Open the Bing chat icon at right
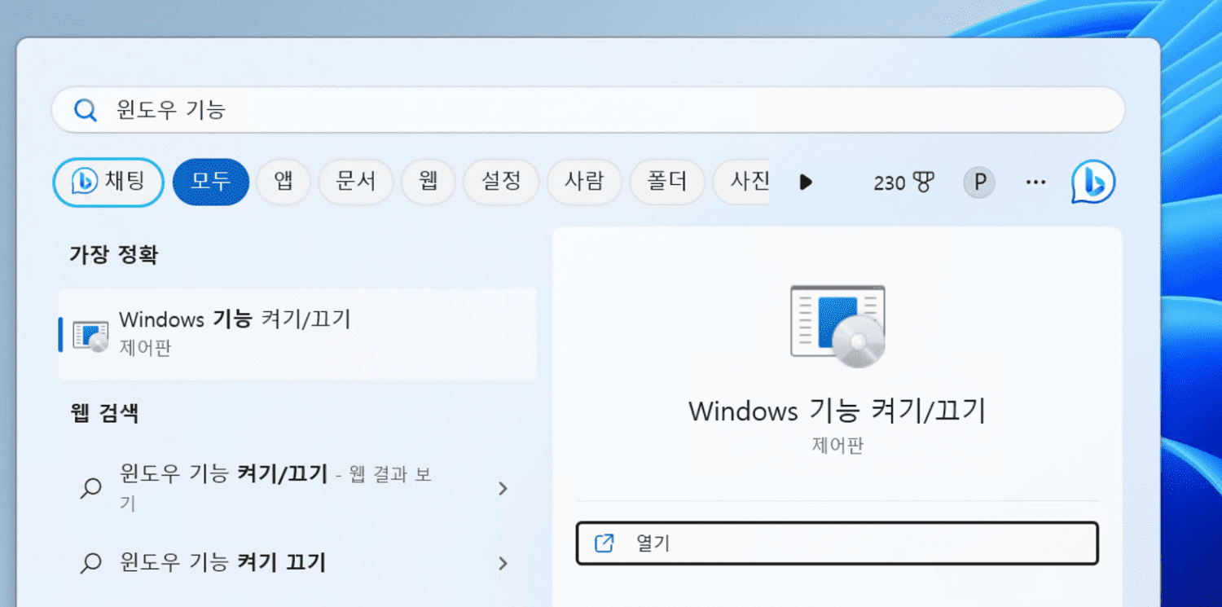The image size is (1222, 607). coord(1093,182)
